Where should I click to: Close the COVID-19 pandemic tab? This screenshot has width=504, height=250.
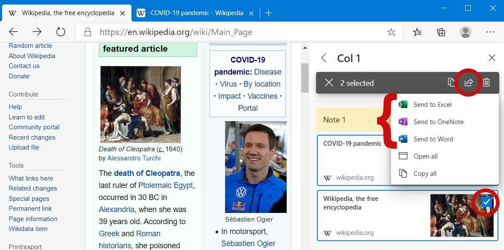[251, 13]
